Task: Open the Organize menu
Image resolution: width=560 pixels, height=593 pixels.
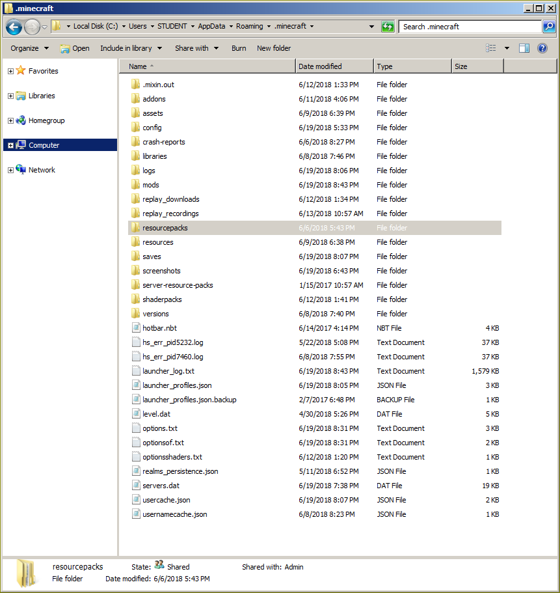Action: pos(29,48)
